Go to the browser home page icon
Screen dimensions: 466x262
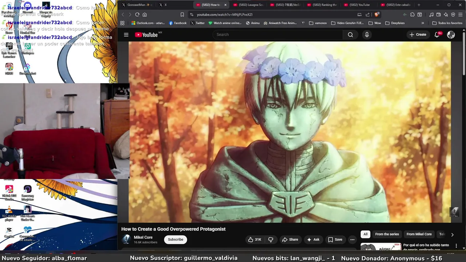(145, 15)
